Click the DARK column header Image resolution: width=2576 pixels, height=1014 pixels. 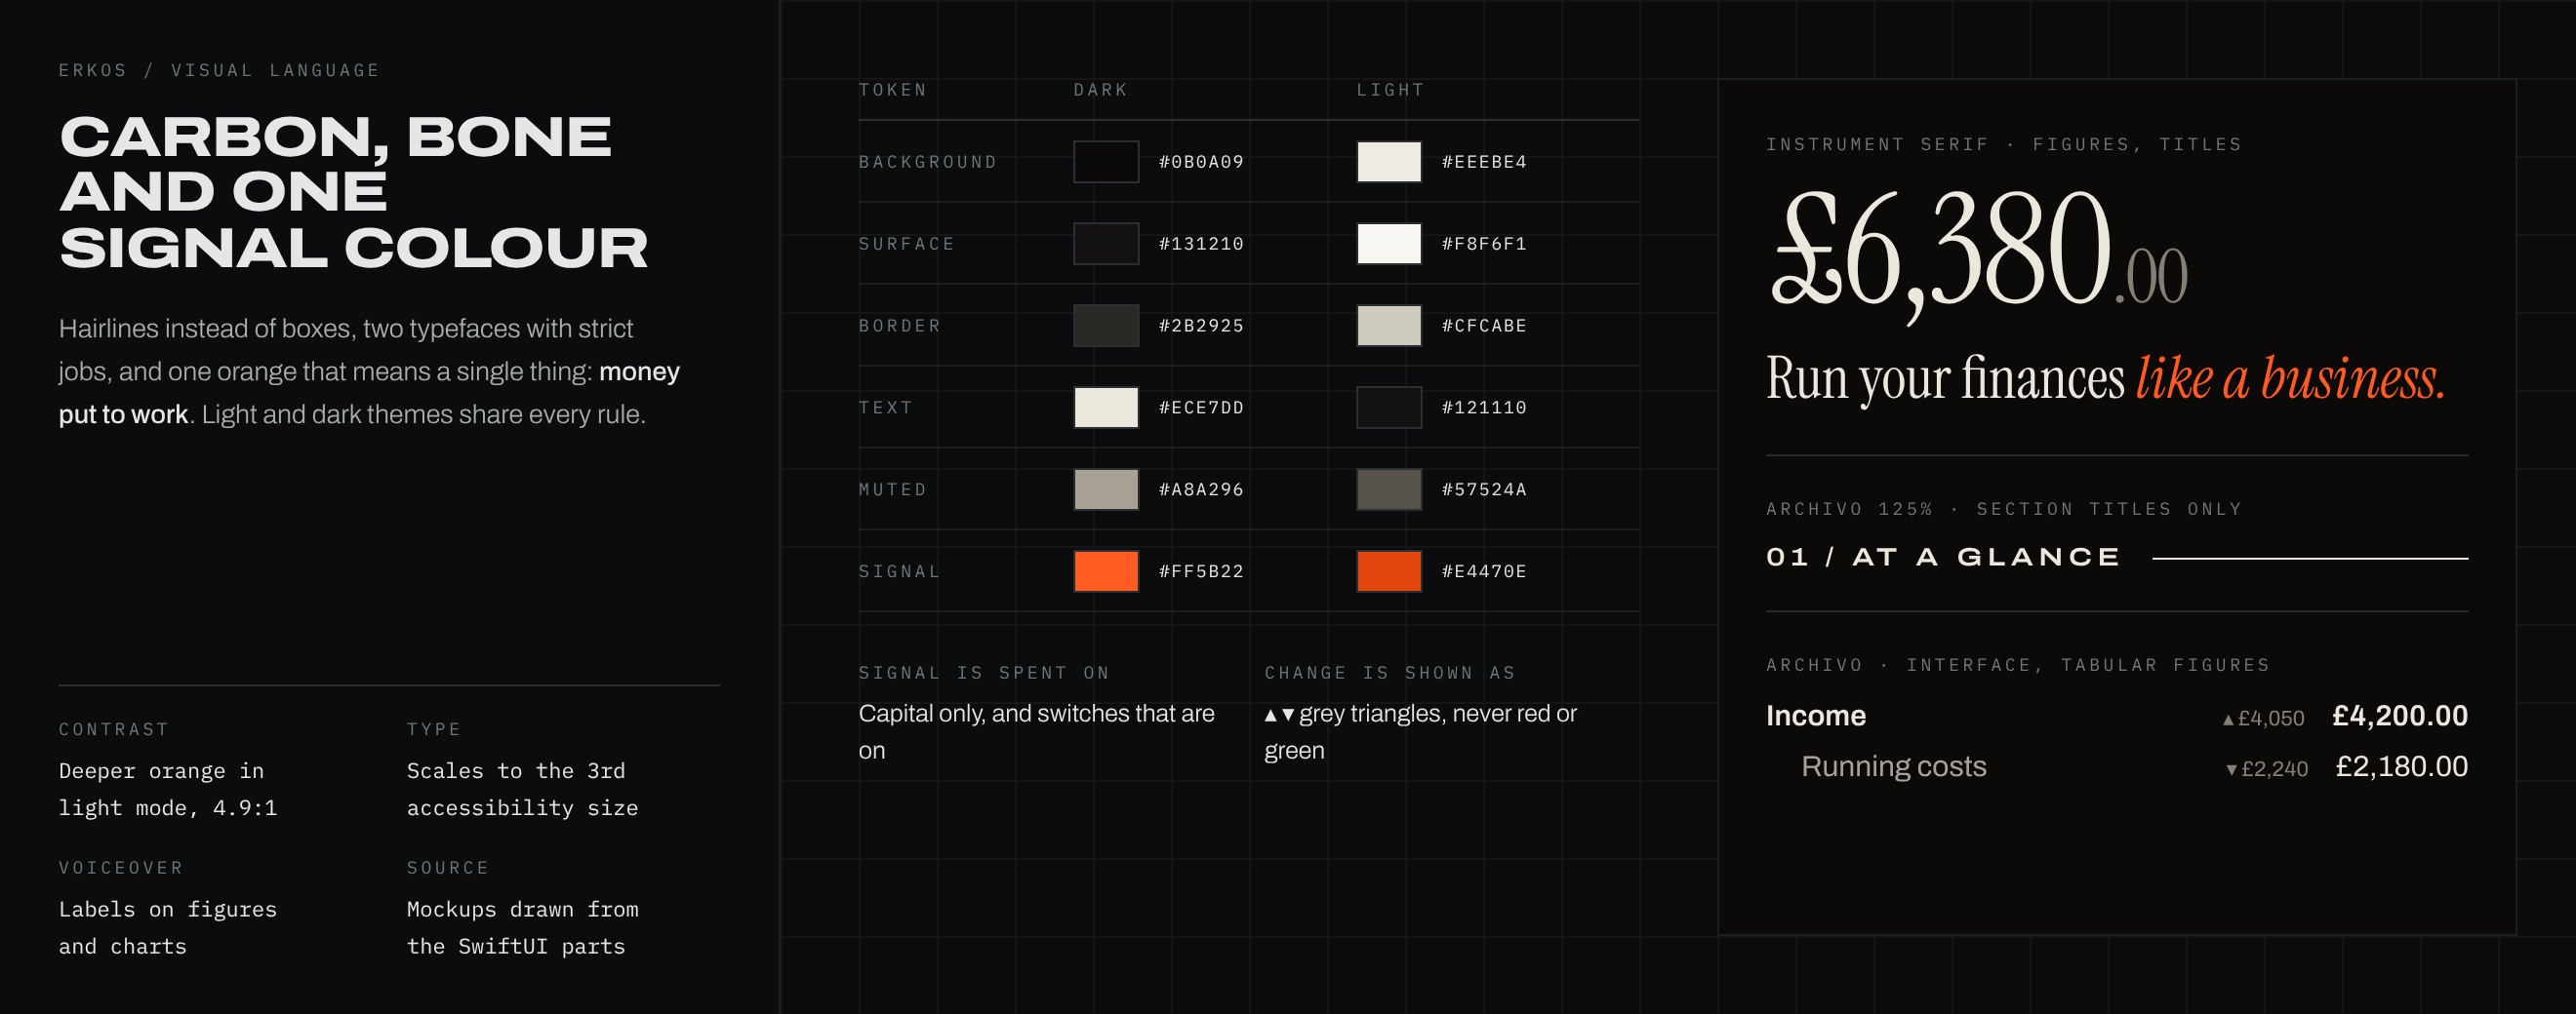point(1101,90)
